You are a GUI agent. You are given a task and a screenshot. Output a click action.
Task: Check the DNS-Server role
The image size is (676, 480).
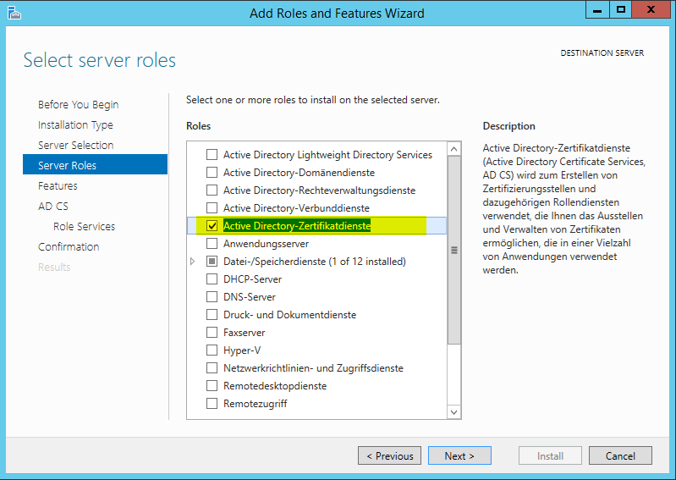[212, 296]
